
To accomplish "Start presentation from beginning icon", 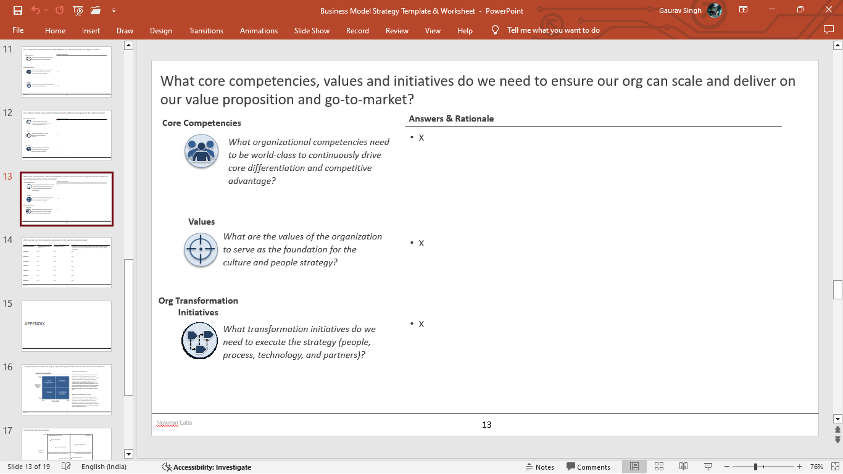I will click(78, 10).
